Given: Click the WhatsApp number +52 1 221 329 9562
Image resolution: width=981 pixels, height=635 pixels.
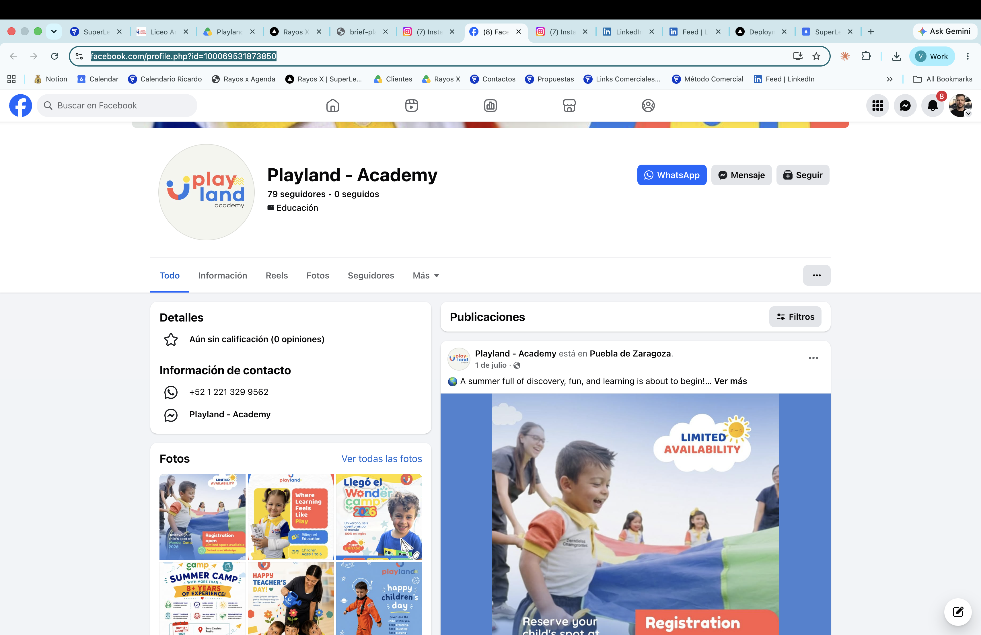Looking at the screenshot, I should [229, 392].
